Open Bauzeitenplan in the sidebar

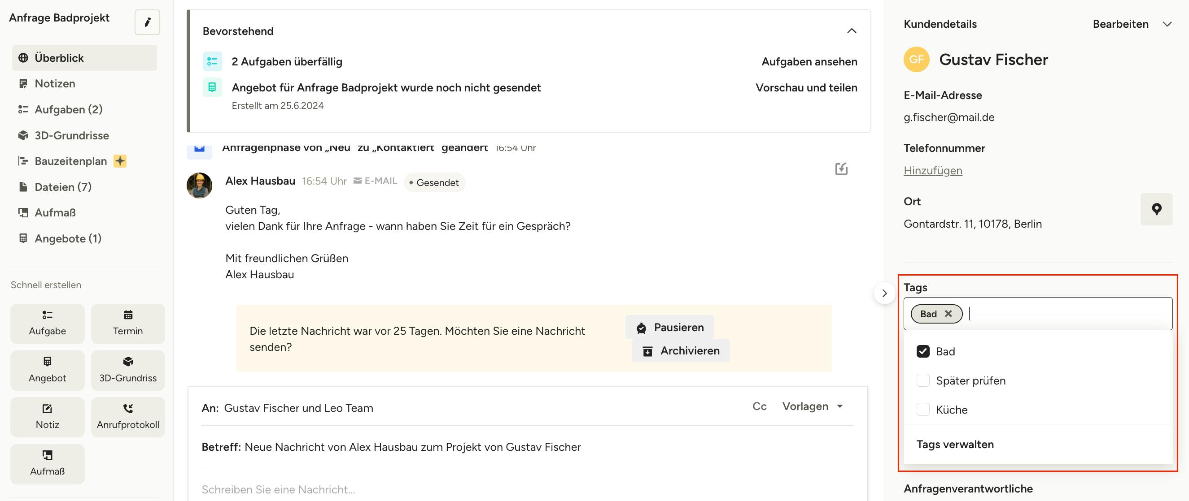pyautogui.click(x=70, y=161)
